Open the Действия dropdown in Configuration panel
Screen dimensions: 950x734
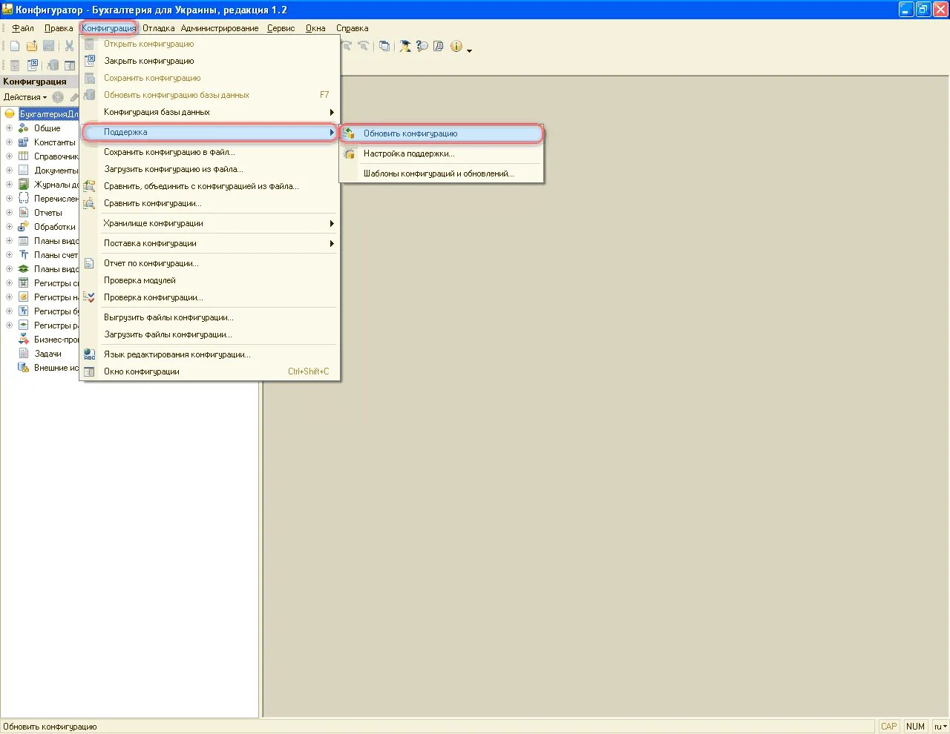[x=24, y=97]
